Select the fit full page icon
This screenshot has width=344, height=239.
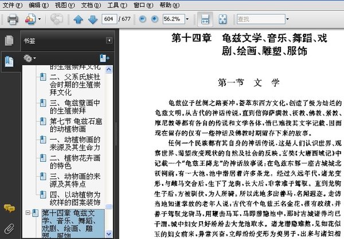coord(222,19)
